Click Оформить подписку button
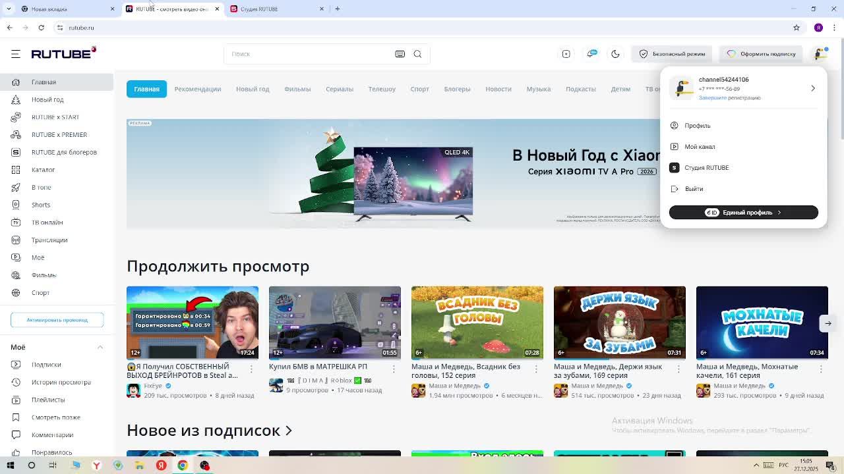The height and width of the screenshot is (474, 844). point(762,54)
